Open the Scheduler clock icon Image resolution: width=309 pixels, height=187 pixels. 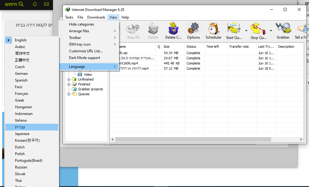tap(214, 29)
